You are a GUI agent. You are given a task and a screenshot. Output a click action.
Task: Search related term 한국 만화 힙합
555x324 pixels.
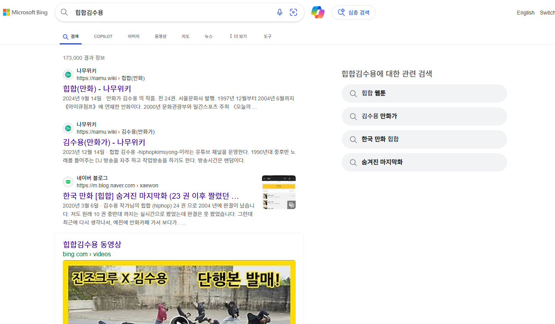coord(424,139)
